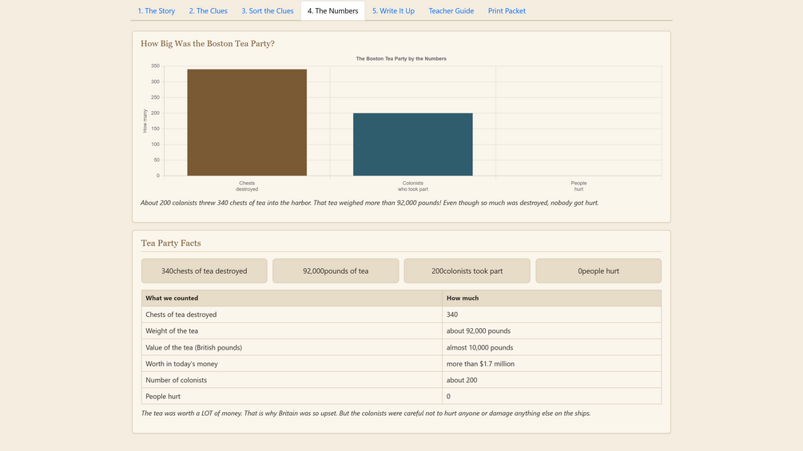Select the Worth in today's money row
This screenshot has height=451, width=803.
coord(401,363)
